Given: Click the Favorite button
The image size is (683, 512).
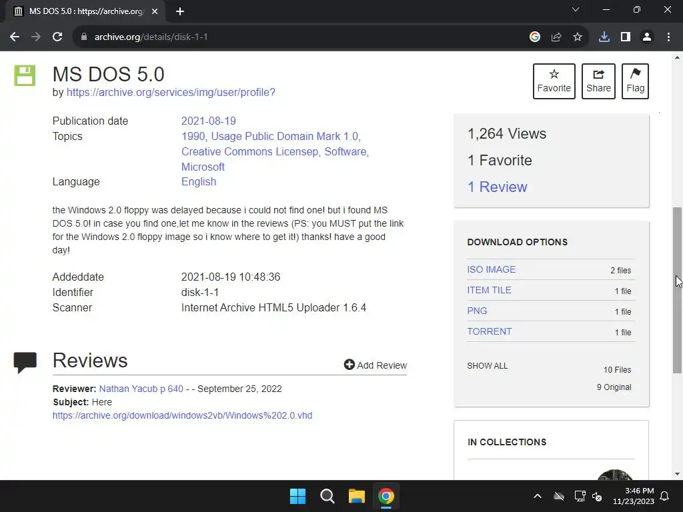Looking at the screenshot, I should 554,81.
